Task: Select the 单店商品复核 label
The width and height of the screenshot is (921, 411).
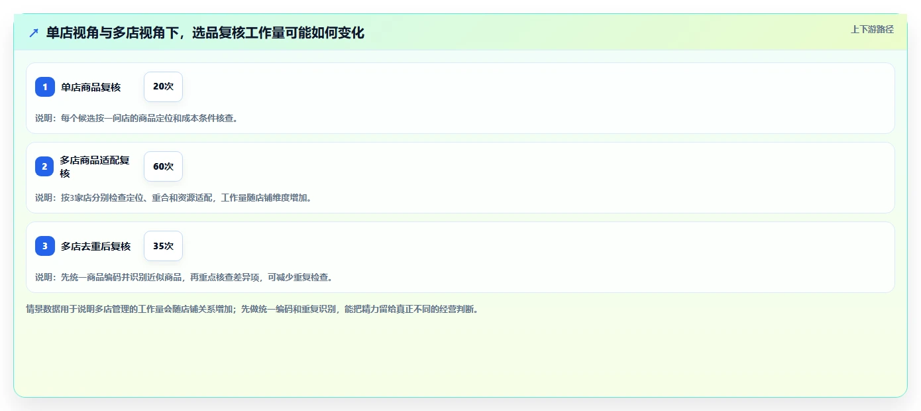Action: [91, 87]
